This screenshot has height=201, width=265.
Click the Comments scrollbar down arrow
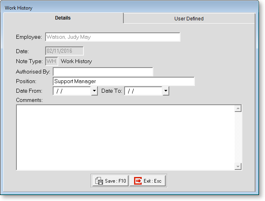click(x=238, y=166)
